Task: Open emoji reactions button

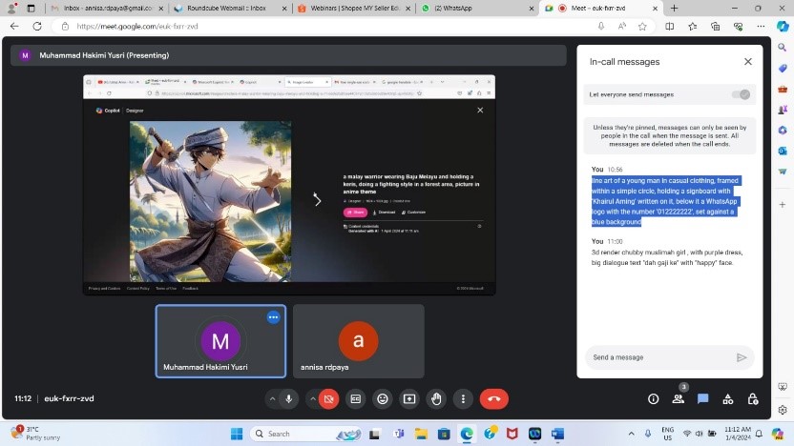Action: pyautogui.click(x=383, y=399)
